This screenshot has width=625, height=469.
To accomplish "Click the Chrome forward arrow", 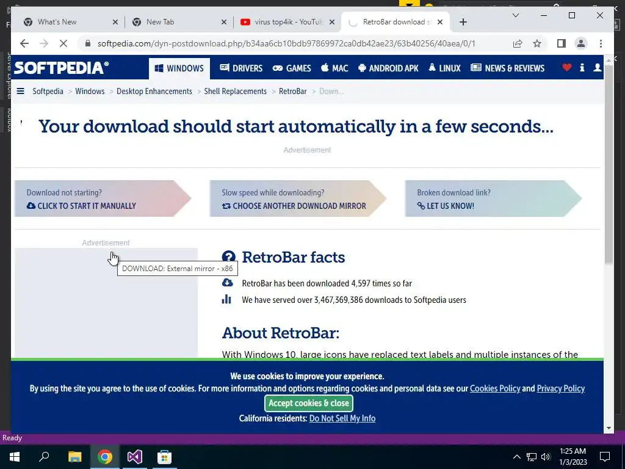I will 44,43.
